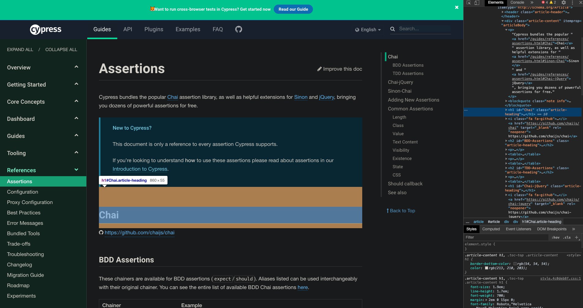583x308 pixels.
Task: Select h1#Chai.article-heading breadcrumb item
Action: [x=542, y=222]
